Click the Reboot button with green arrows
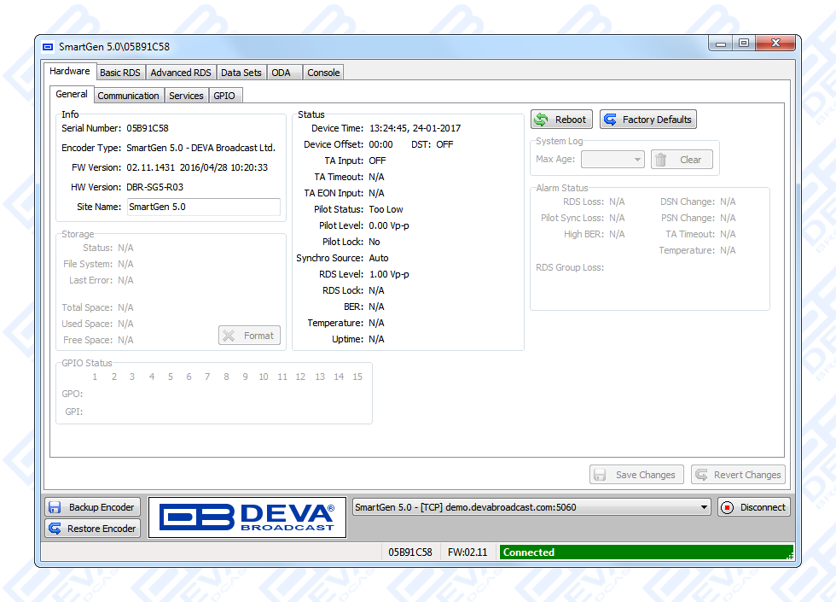 tap(561, 120)
